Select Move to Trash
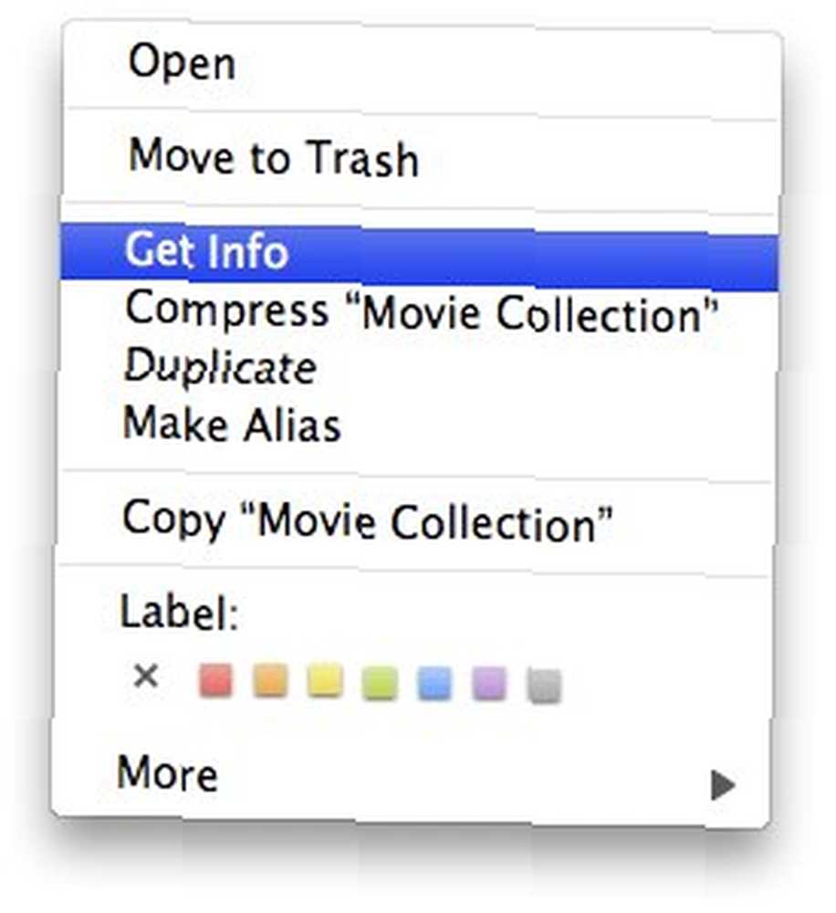The width and height of the screenshot is (836, 913). [421, 158]
